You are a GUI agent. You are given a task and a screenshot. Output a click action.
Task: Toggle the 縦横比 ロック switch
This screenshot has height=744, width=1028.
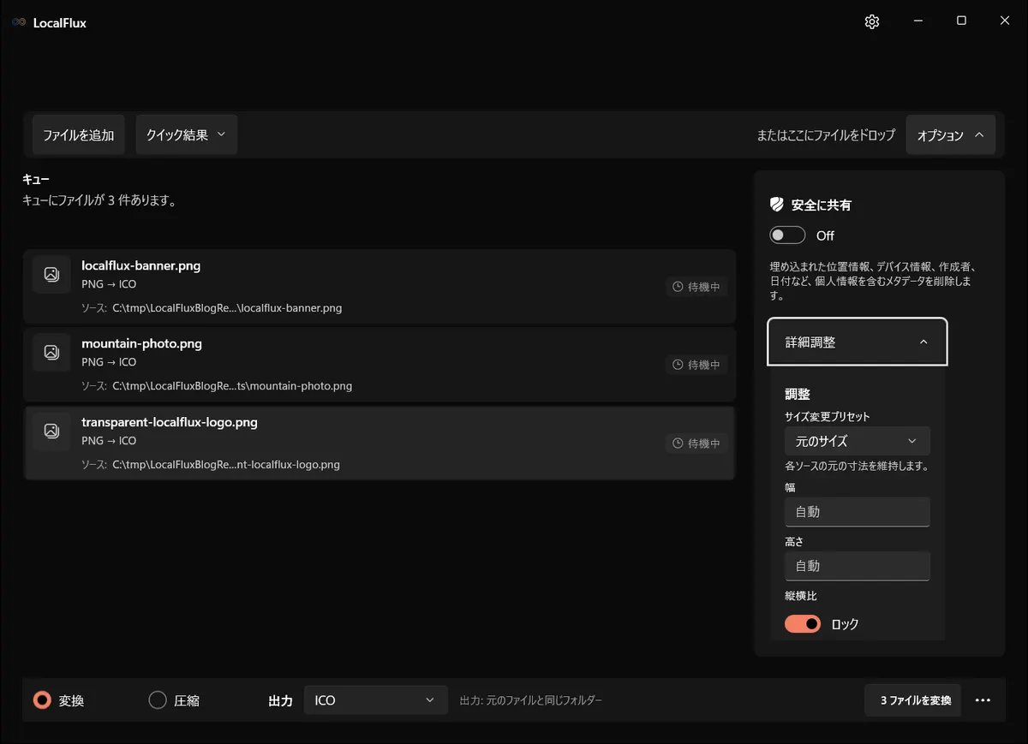click(x=803, y=624)
